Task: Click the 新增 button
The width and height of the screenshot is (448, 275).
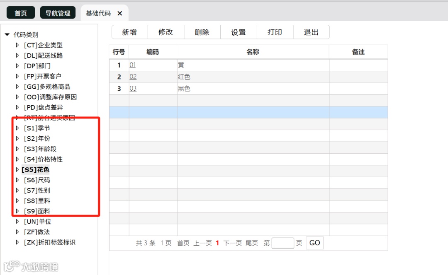Action: [129, 32]
